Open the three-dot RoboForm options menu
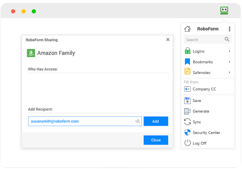The image size is (242, 169). click(229, 29)
